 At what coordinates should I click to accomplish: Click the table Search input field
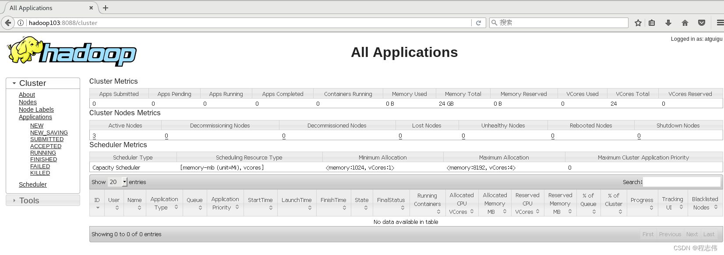682,182
